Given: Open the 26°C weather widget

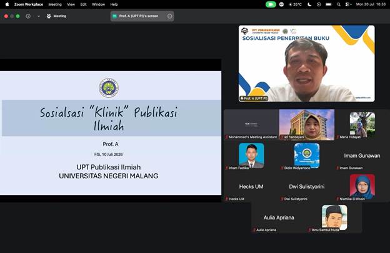Looking at the screenshot, I should [x=295, y=4].
